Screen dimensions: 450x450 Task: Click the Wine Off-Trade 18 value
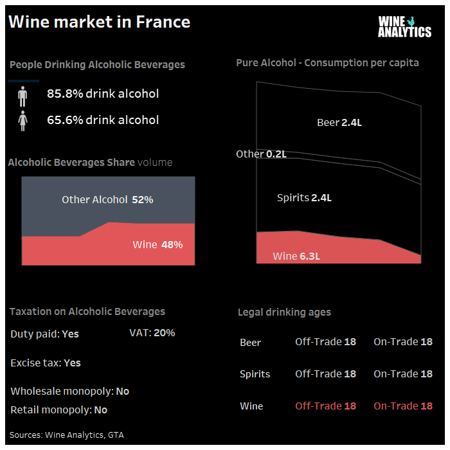(325, 406)
